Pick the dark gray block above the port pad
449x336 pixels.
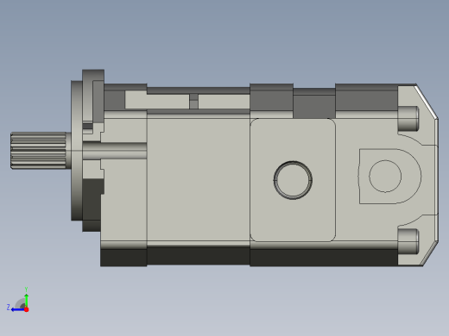[x=271, y=97]
